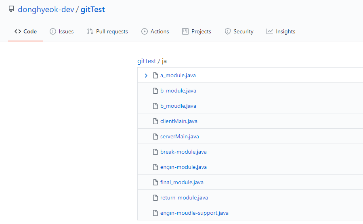
Task: Open break-module.java from results
Action: point(183,152)
